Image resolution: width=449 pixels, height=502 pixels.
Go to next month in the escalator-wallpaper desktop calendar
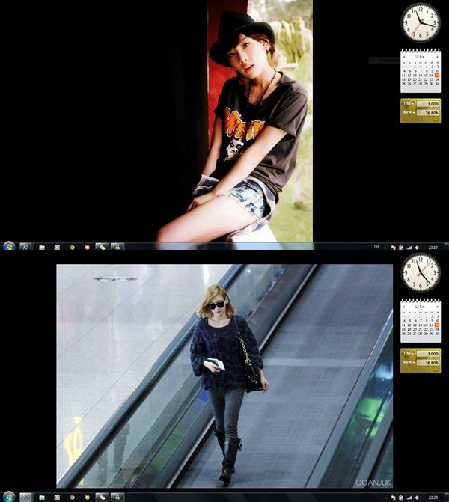pyautogui.click(x=438, y=307)
